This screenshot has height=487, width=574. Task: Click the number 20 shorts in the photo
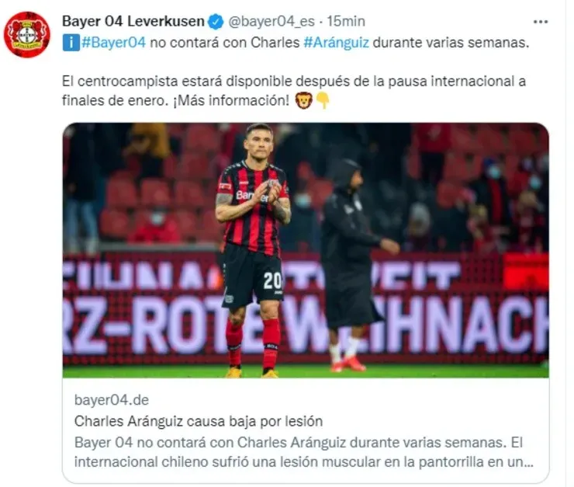pos(253,277)
